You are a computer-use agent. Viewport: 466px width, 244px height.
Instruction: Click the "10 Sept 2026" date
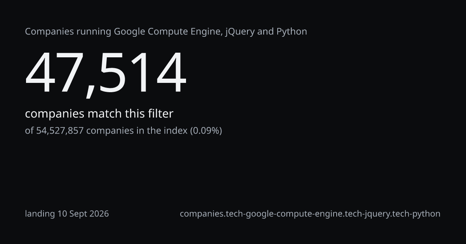pyautogui.click(x=83, y=214)
